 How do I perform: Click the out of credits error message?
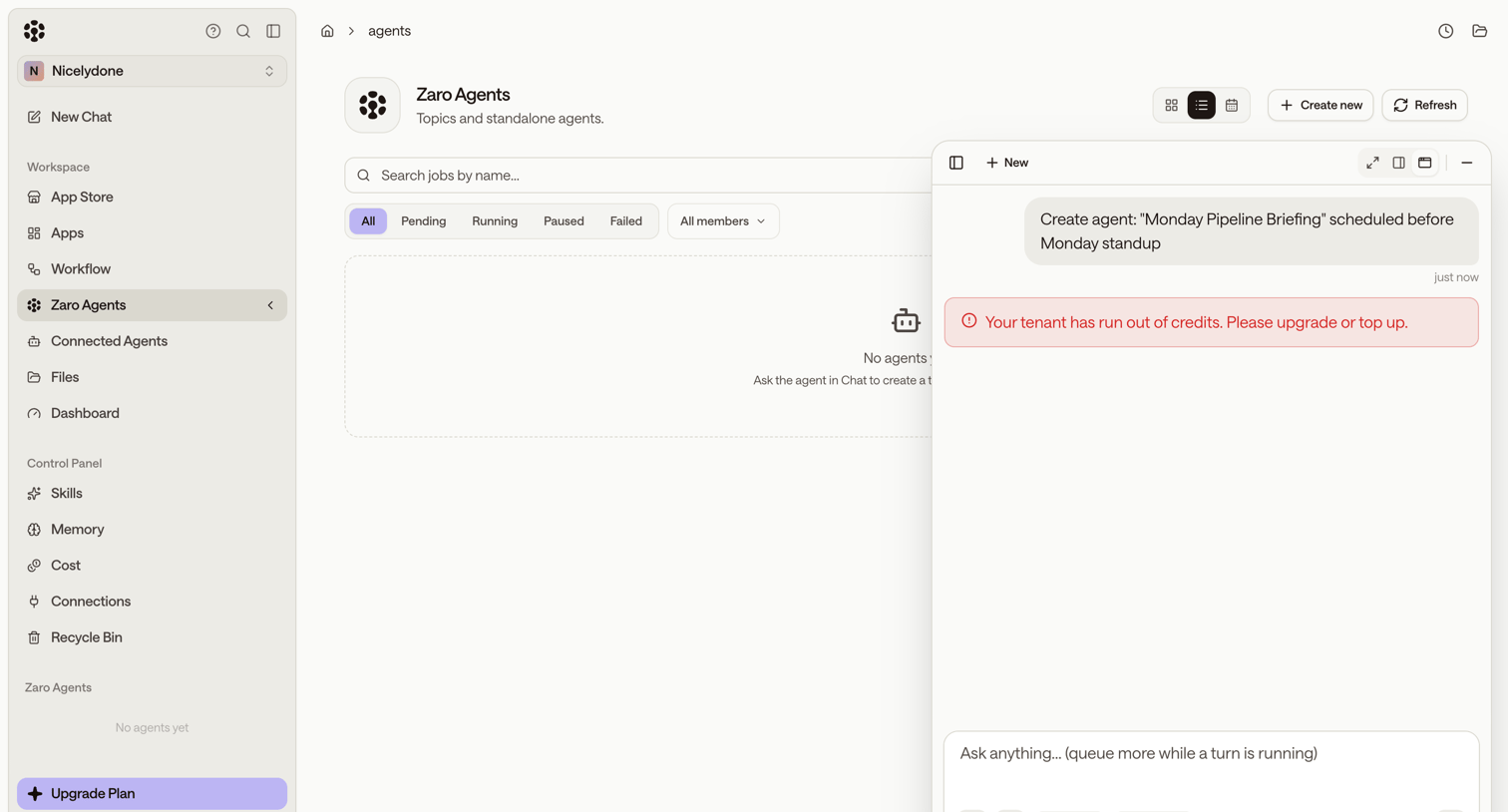1211,322
